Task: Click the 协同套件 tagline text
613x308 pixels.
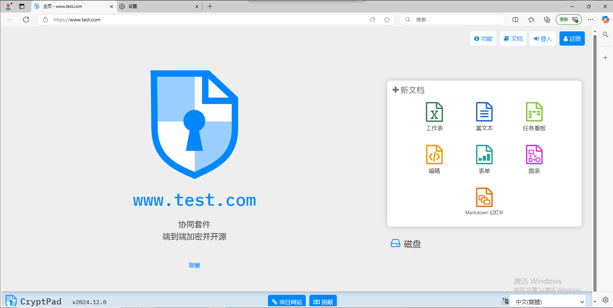Action: click(194, 224)
